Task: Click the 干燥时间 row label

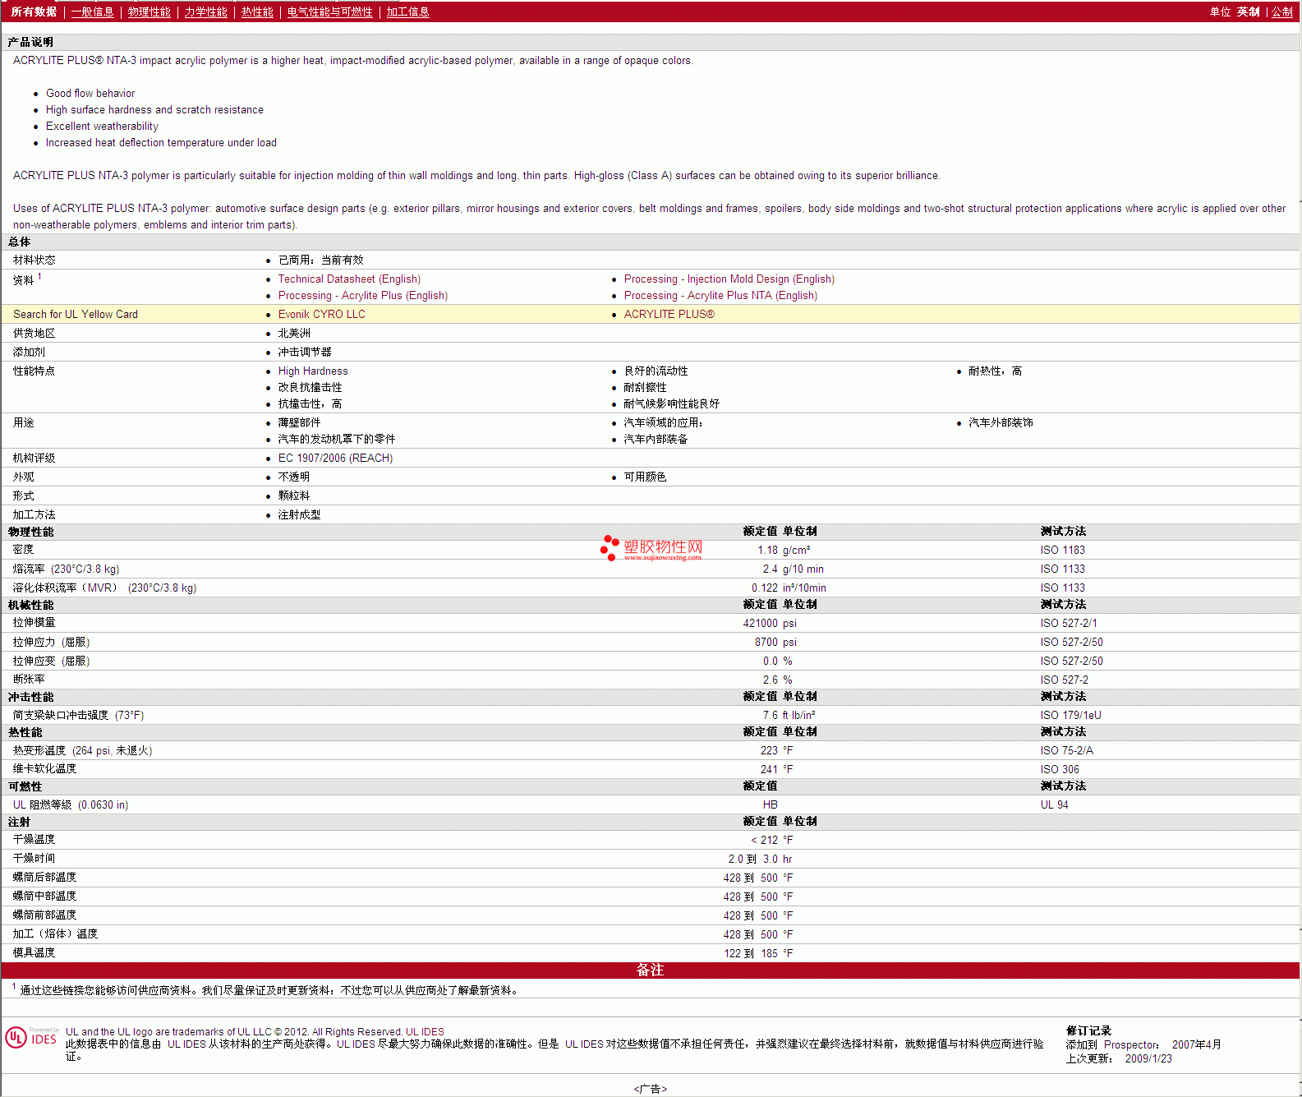Action: click(x=34, y=859)
